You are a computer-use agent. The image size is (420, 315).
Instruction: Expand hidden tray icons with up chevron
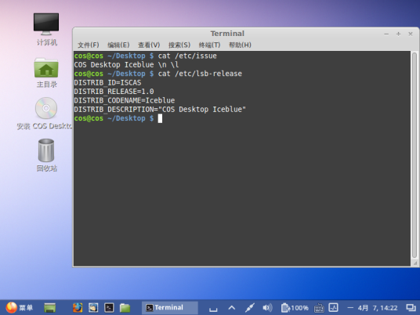coord(232,308)
